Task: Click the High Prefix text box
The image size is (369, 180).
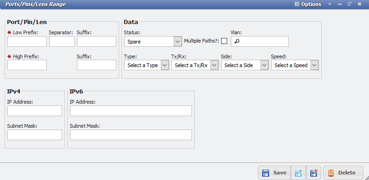Action: [27, 65]
